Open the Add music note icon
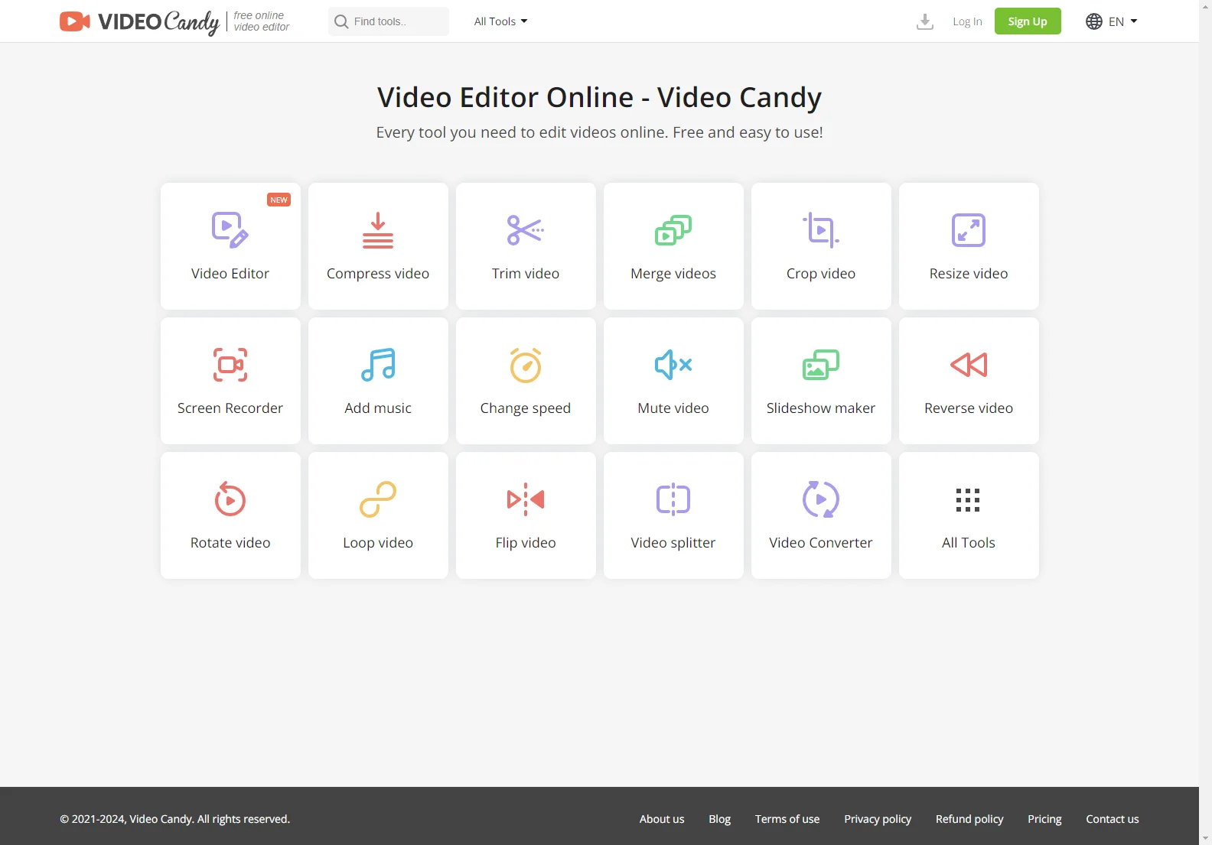This screenshot has width=1212, height=845. click(x=378, y=365)
